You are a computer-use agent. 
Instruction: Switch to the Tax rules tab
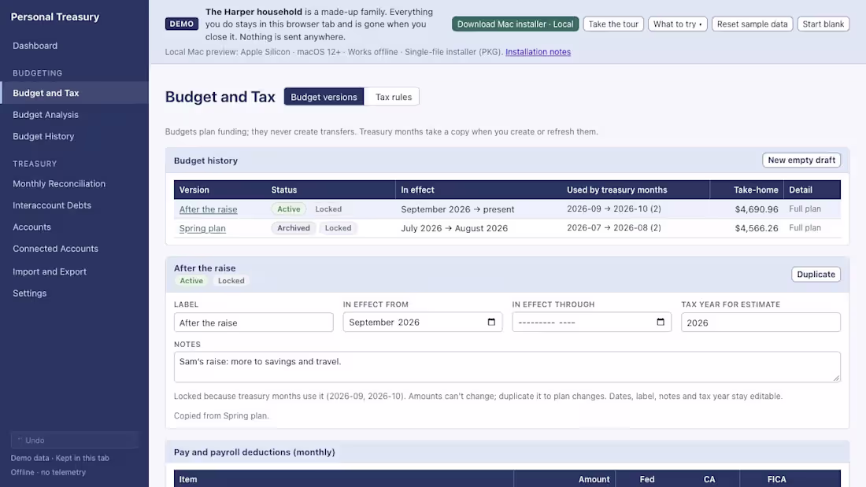click(393, 97)
